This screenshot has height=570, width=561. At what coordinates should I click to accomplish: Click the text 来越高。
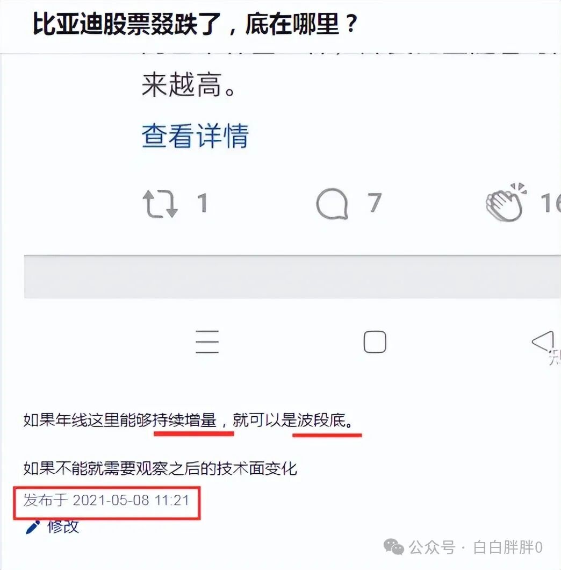(x=188, y=85)
